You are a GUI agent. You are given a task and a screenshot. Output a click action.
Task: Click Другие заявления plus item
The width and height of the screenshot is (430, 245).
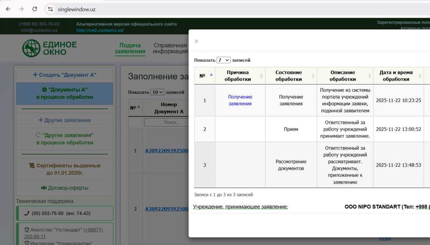click(x=64, y=120)
